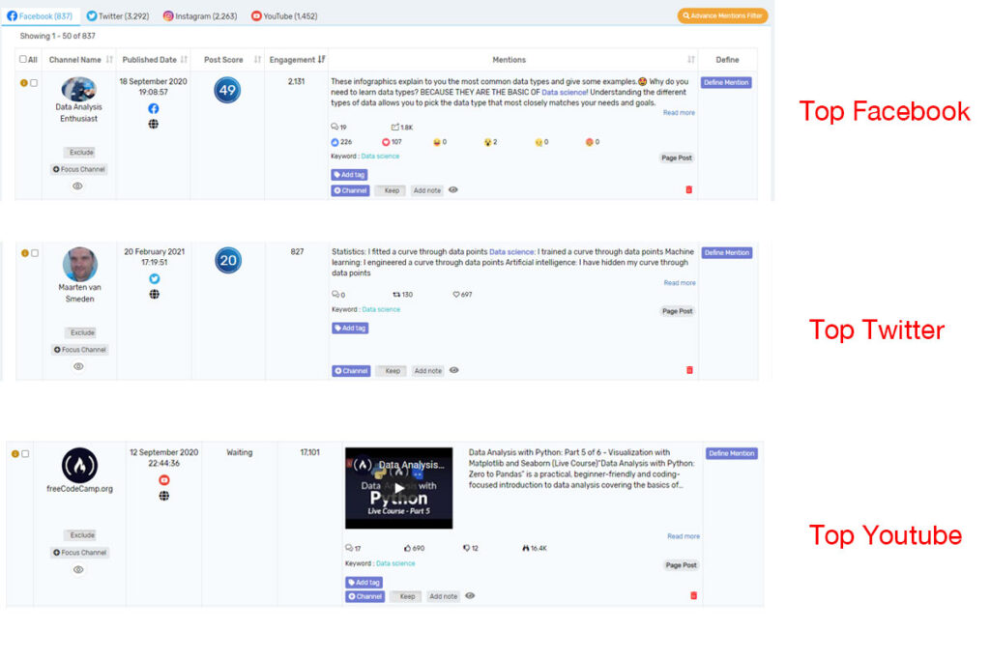
Task: Click the Data Analysis Enthusiast channel avatar
Action: coord(78,90)
